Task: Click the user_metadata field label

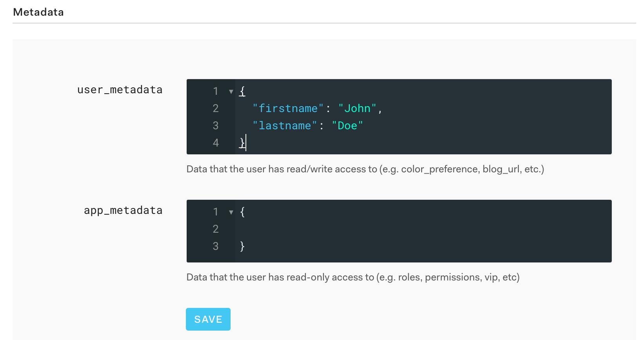Action: (x=120, y=90)
